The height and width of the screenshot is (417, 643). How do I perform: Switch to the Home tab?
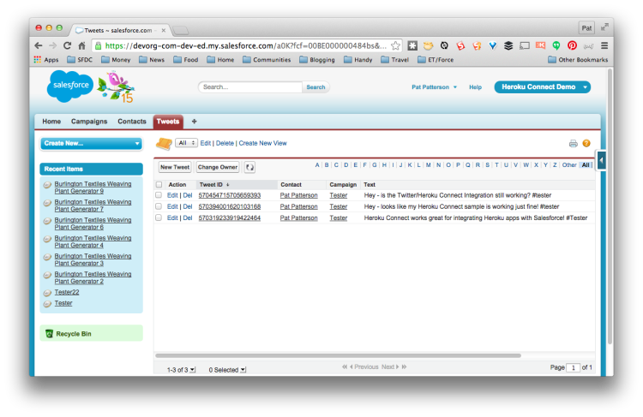click(x=51, y=122)
